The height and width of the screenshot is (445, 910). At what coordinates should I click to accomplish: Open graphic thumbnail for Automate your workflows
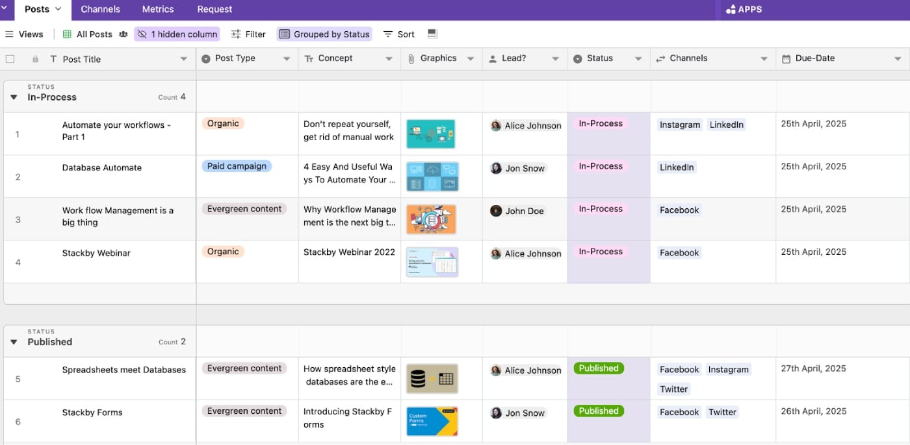point(431,134)
